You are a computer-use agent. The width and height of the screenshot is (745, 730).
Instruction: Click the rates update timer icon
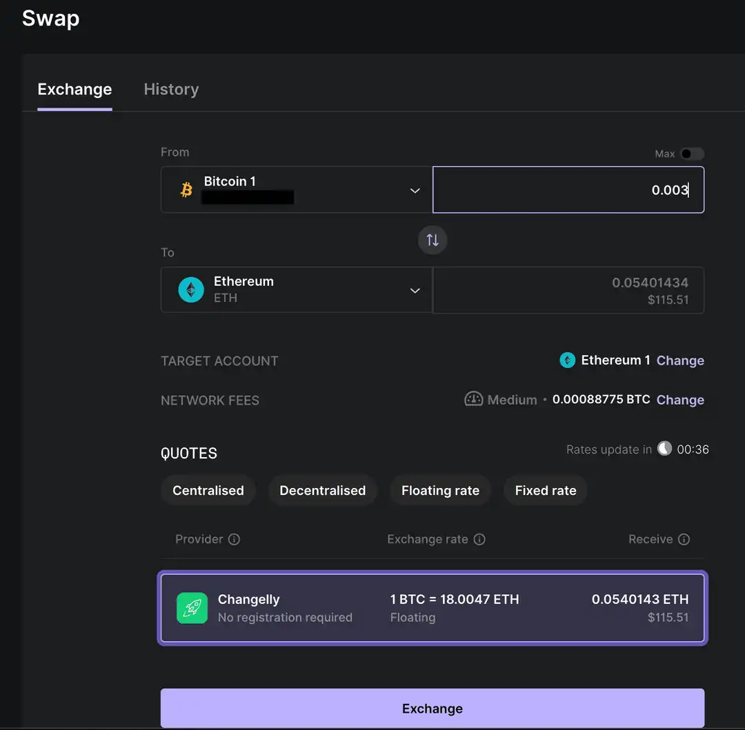(664, 449)
